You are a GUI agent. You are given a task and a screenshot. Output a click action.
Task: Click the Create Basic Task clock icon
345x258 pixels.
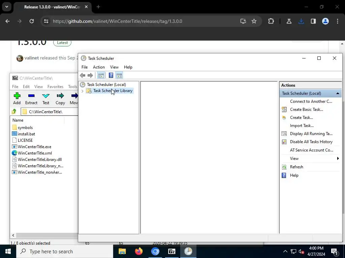tap(284, 110)
